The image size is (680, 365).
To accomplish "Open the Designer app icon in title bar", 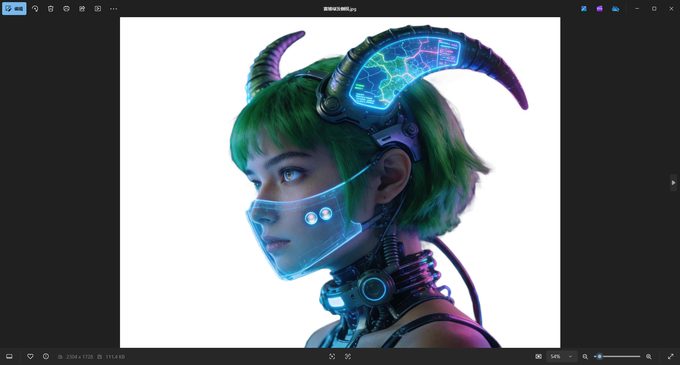I will click(x=584, y=9).
